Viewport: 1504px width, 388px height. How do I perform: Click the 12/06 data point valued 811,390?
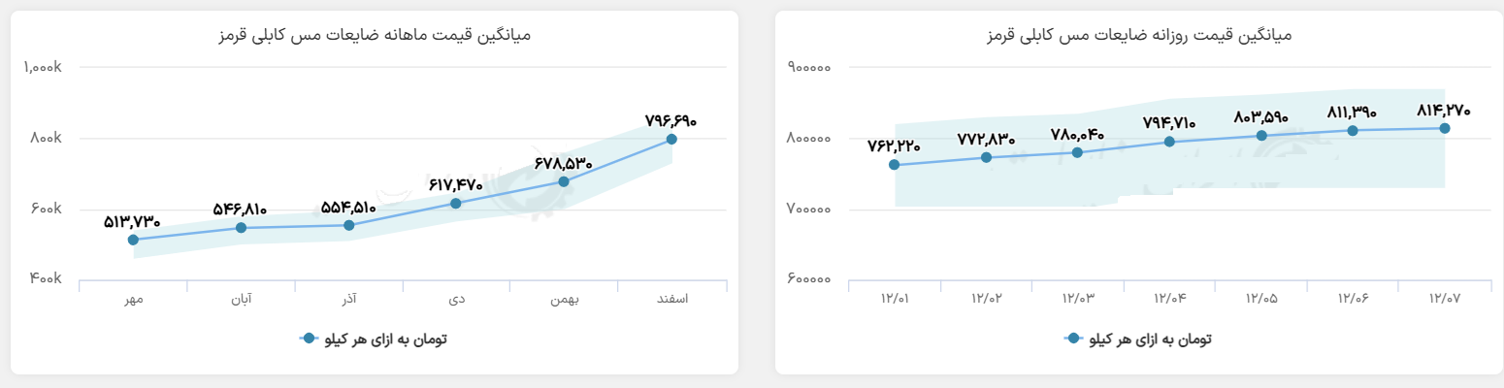pos(1353,130)
